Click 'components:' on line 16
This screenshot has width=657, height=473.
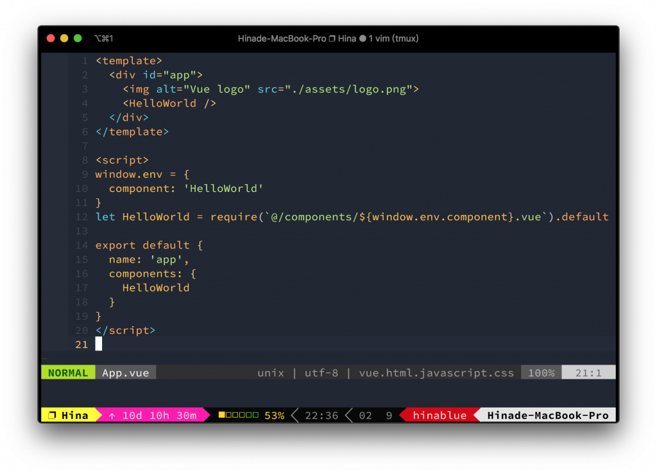pyautogui.click(x=146, y=273)
